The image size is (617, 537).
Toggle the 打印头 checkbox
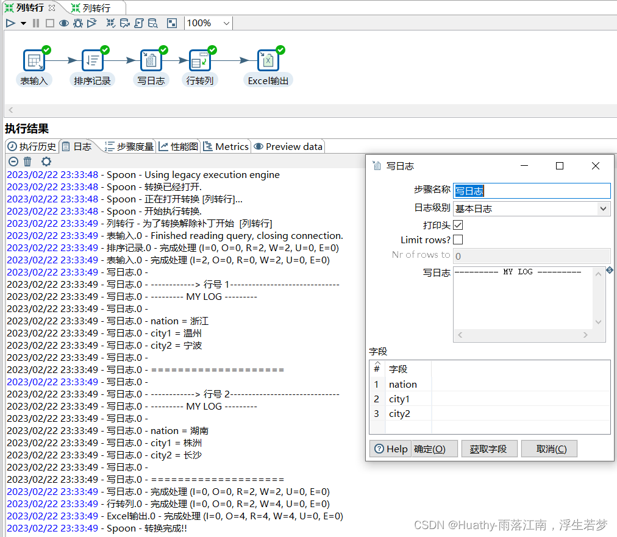pos(458,225)
